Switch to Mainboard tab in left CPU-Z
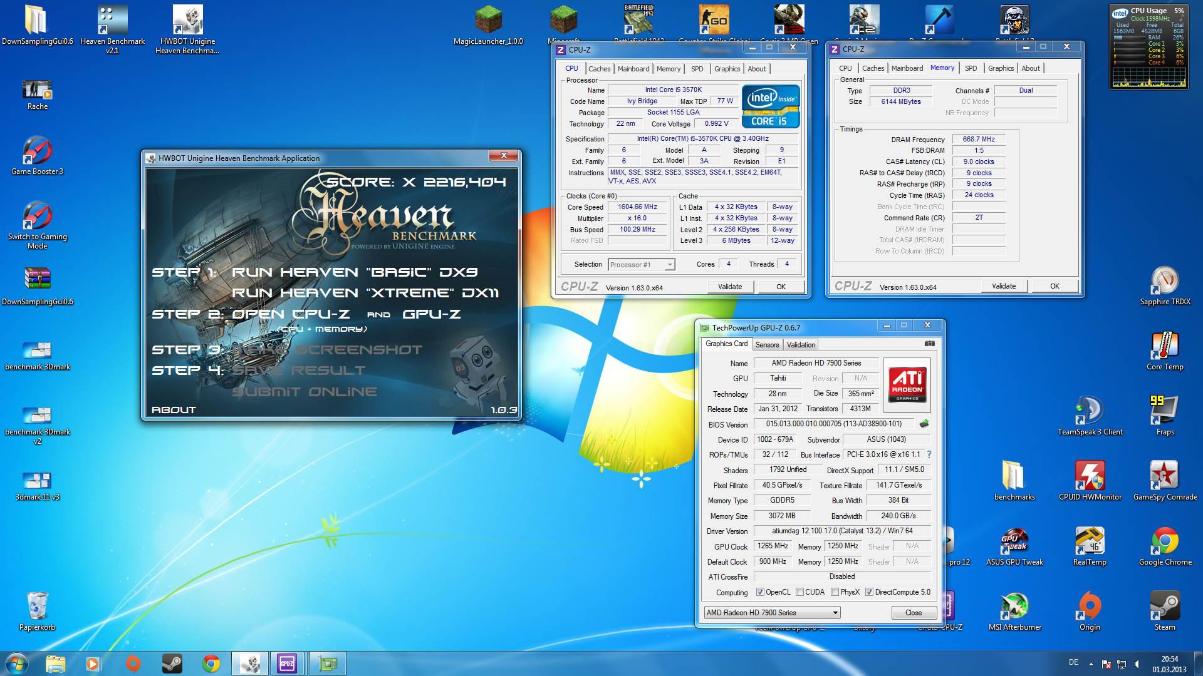This screenshot has height=676, width=1203. click(633, 69)
